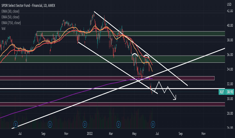
Task: Click the Nov 2022 time axis label
Action: (x=203, y=133)
